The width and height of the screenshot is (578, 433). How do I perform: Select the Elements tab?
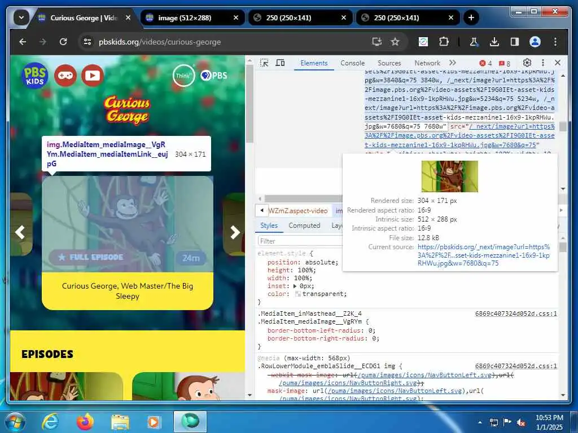click(x=314, y=63)
